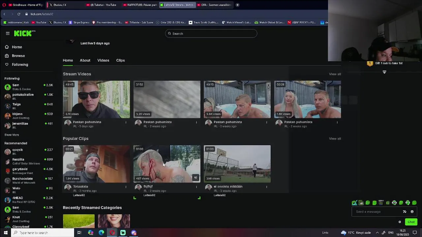Image resolution: width=422 pixels, height=237 pixels.
Task: Open options menu of Totuuksia clip
Action: click(126, 187)
